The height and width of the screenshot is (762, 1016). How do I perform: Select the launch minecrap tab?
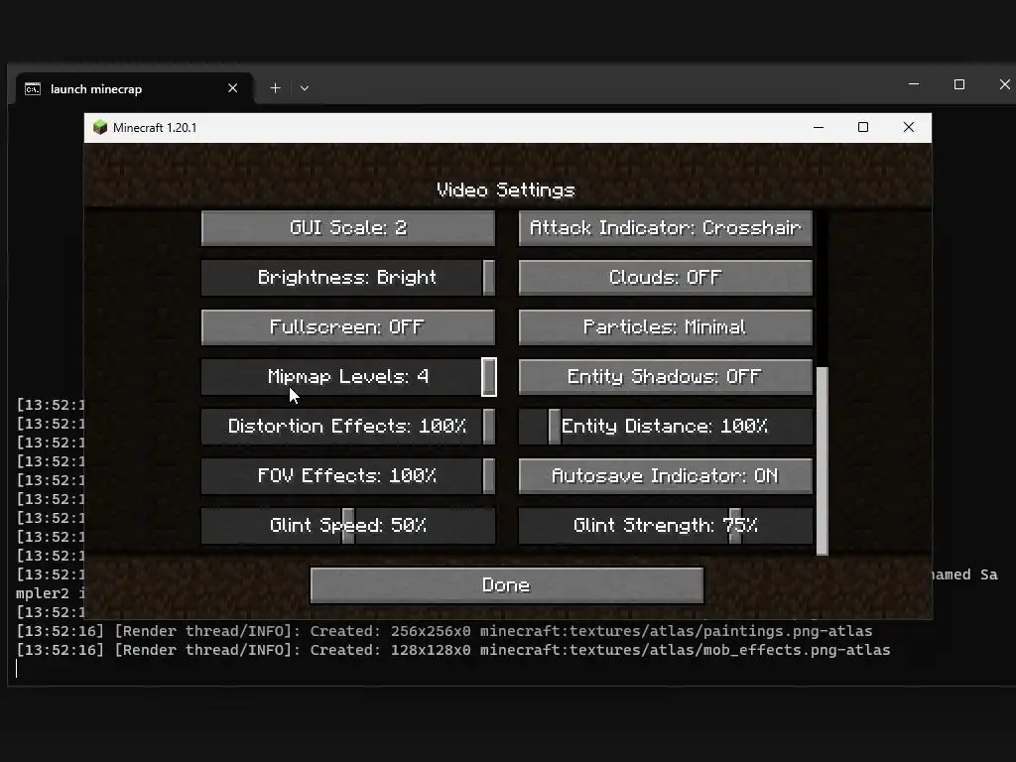(134, 88)
